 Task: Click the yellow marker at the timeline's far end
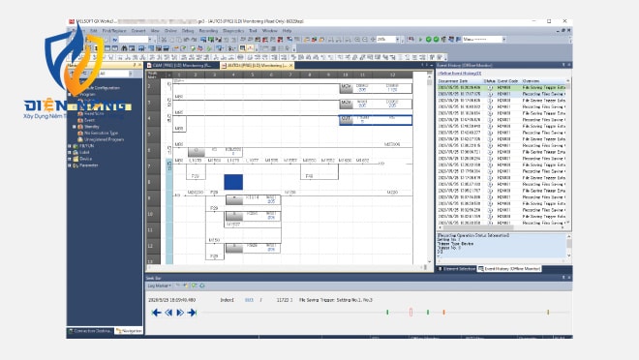pos(548,312)
